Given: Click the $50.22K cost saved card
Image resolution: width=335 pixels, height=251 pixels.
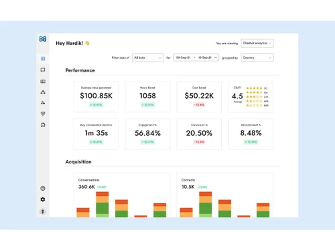Looking at the screenshot, I should [x=199, y=96].
